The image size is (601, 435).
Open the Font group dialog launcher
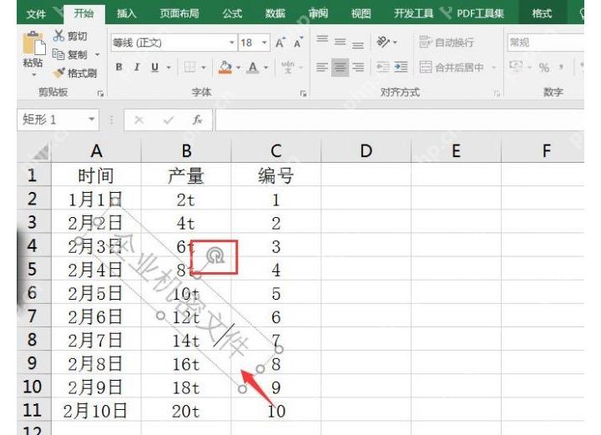pyautogui.click(x=303, y=94)
